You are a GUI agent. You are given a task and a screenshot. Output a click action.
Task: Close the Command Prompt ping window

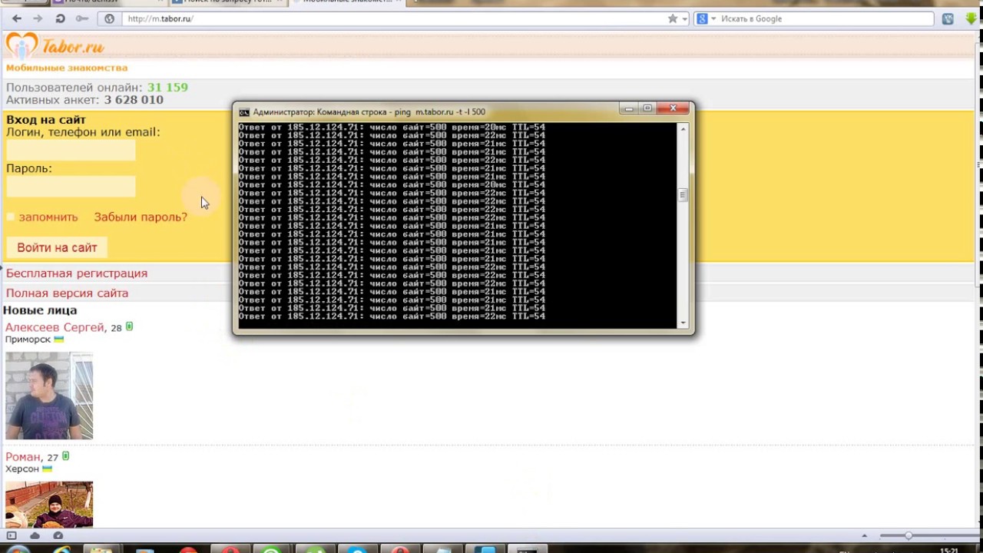[x=674, y=108]
